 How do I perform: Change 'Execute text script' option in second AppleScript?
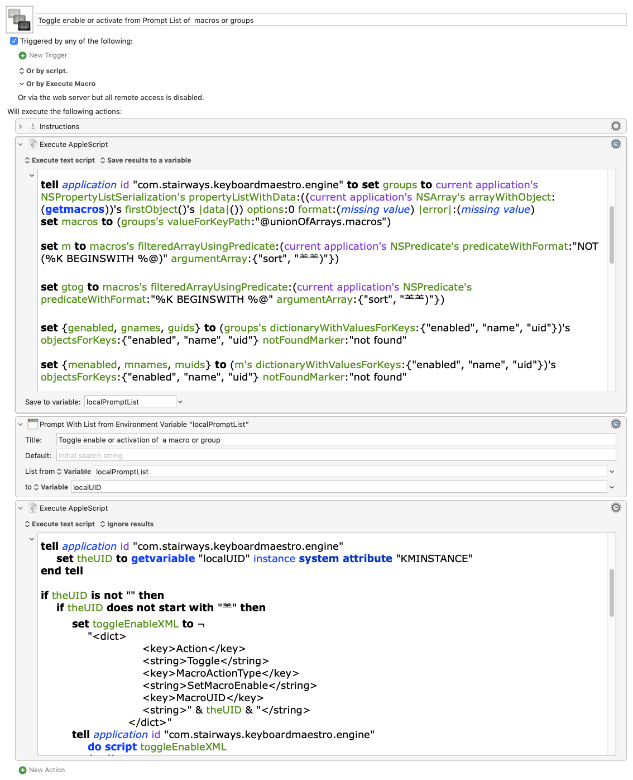60,524
